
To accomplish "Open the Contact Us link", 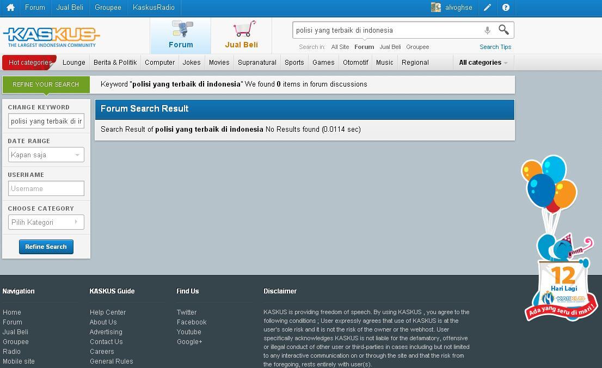I will click(106, 341).
